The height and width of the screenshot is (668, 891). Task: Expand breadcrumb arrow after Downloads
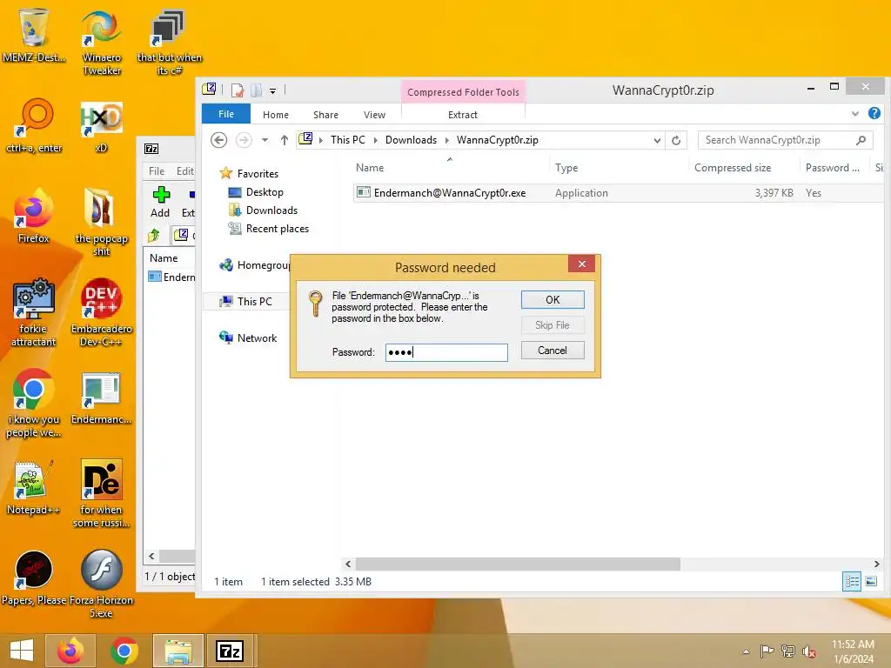pyautogui.click(x=447, y=140)
